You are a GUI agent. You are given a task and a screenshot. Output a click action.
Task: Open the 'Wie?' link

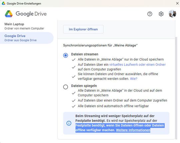click(x=134, y=79)
